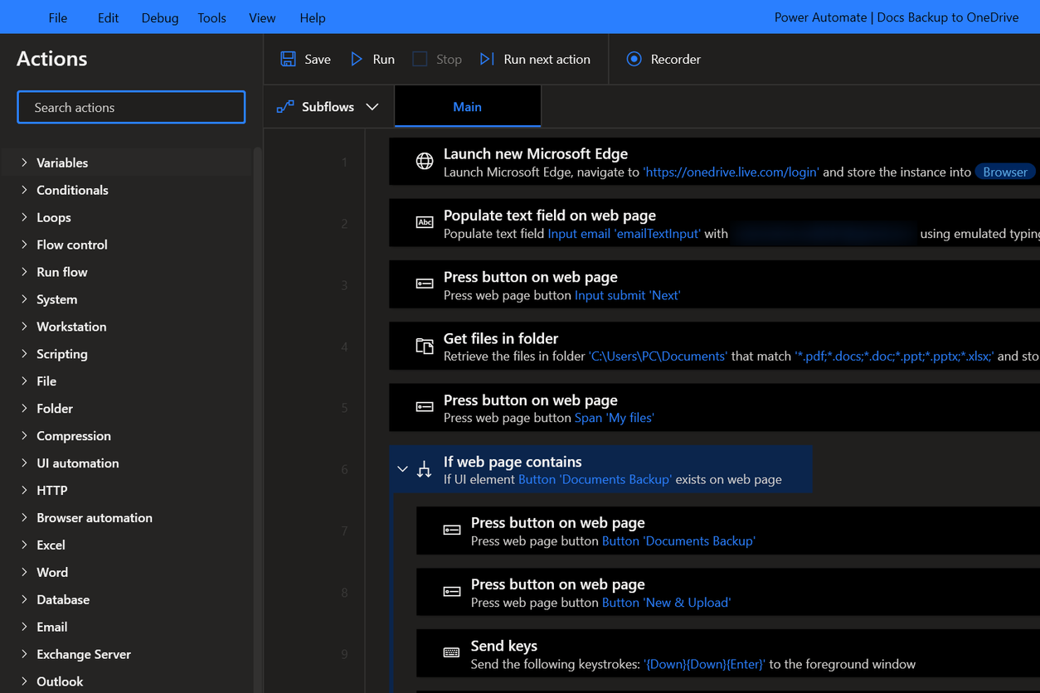Image resolution: width=1040 pixels, height=693 pixels.
Task: Expand the Email action group
Action: [24, 628]
